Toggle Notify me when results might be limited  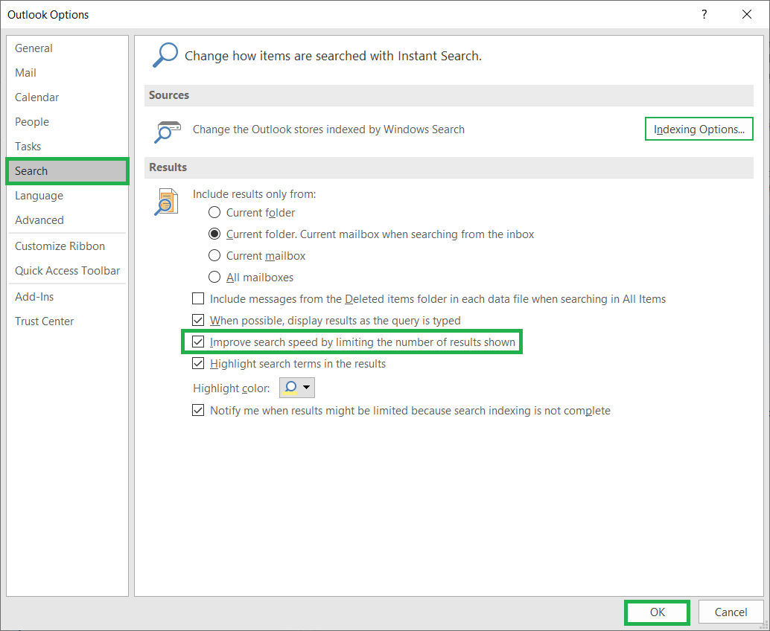coord(198,410)
